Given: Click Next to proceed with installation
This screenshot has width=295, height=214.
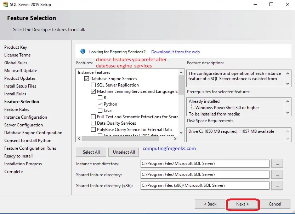Looking at the screenshot, I should tap(243, 204).
